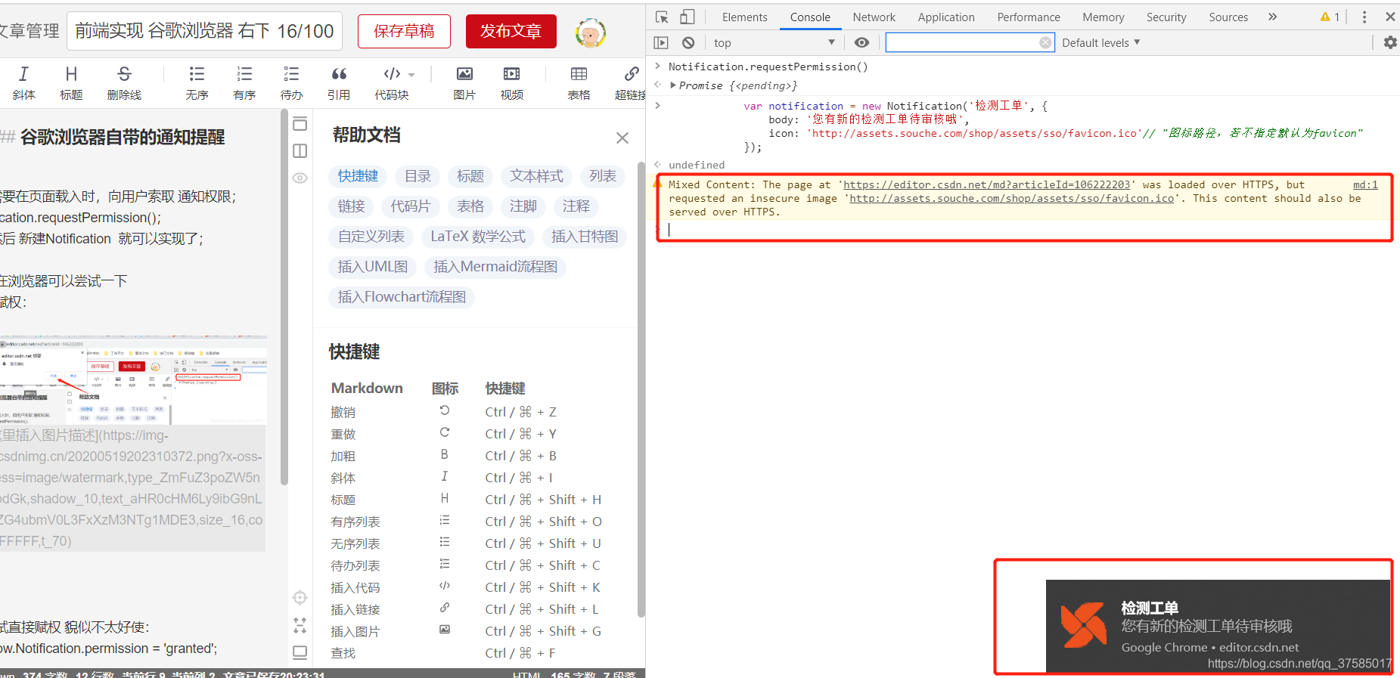
Task: Toggle DevTools device toolbar icon
Action: click(x=687, y=17)
